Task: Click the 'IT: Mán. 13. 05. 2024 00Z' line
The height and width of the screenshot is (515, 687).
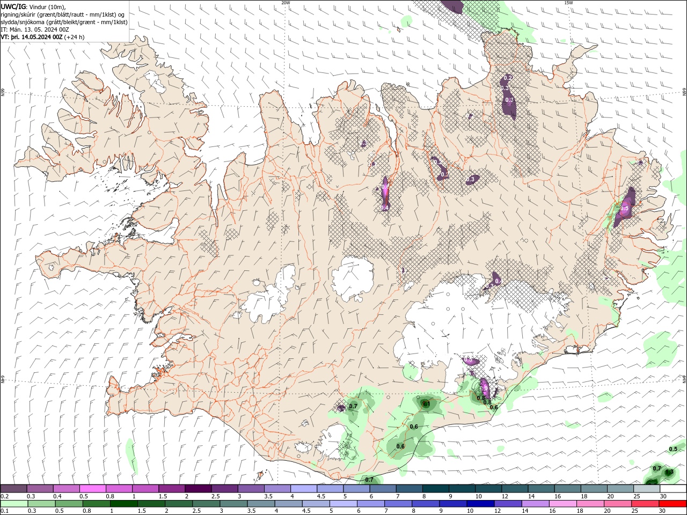Action: pos(35,30)
